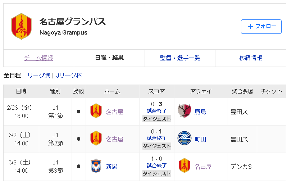Select the 日程・結果 tab
287x181 pixels.
tap(109, 58)
